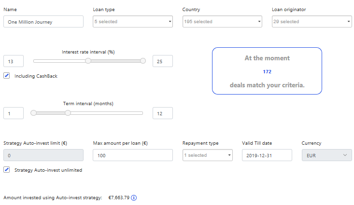
Task: Expand the Country dropdown
Action: pos(222,22)
